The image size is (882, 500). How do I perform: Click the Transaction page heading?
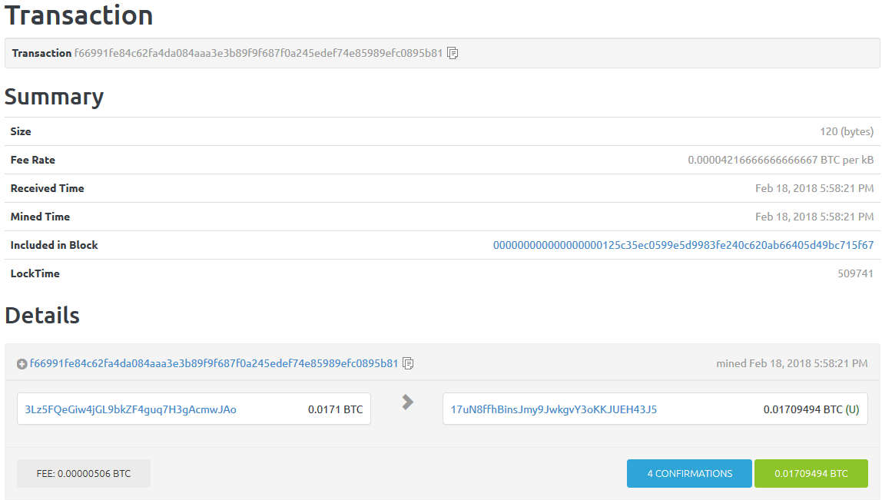pos(78,15)
